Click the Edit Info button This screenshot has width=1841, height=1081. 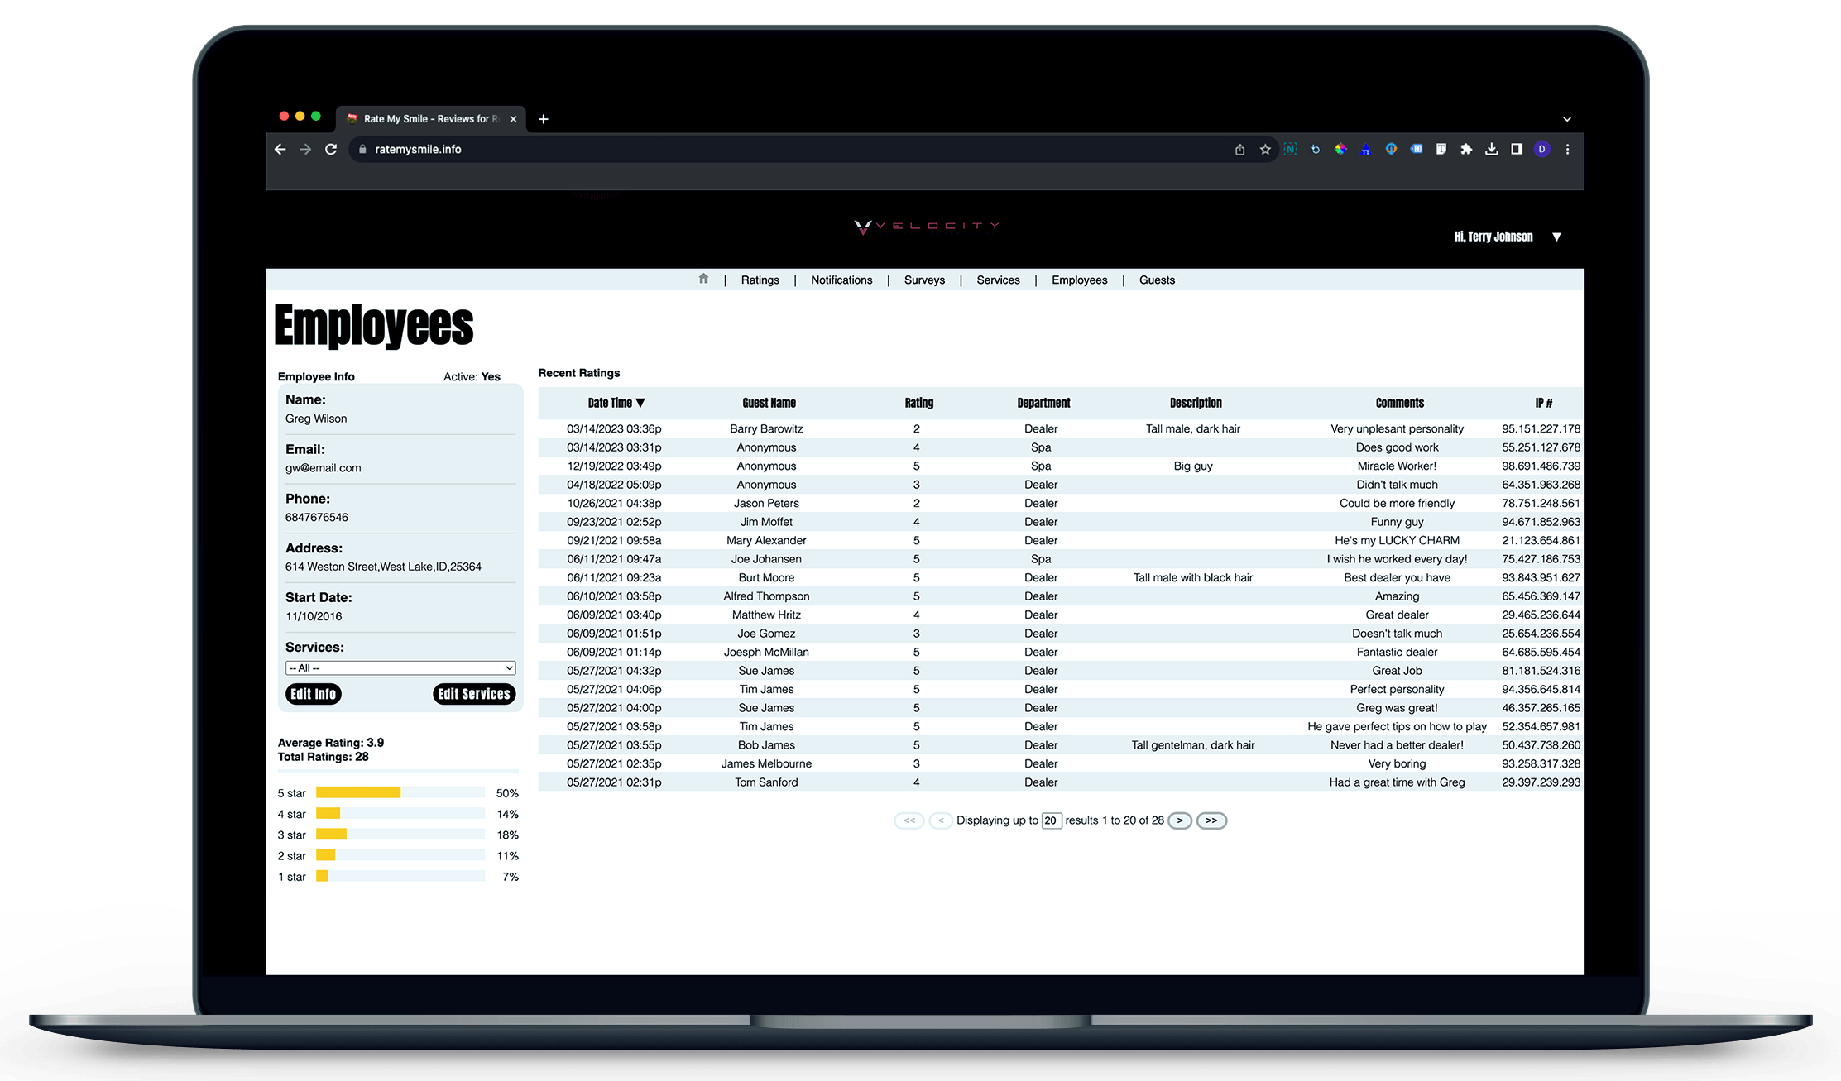313,694
